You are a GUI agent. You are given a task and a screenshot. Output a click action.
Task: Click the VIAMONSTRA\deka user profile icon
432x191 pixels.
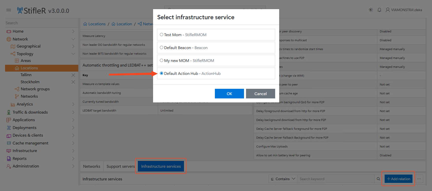388,10
